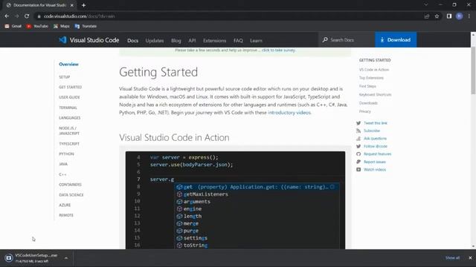Bookmark this page with star icon
476x267 pixels.
click(437, 16)
